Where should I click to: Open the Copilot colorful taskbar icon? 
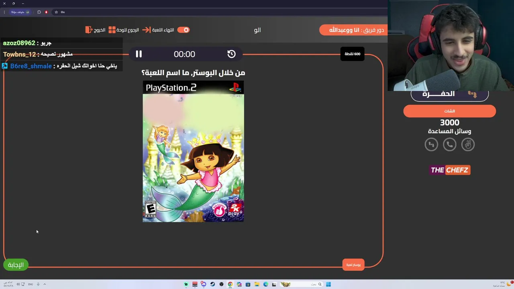239,284
